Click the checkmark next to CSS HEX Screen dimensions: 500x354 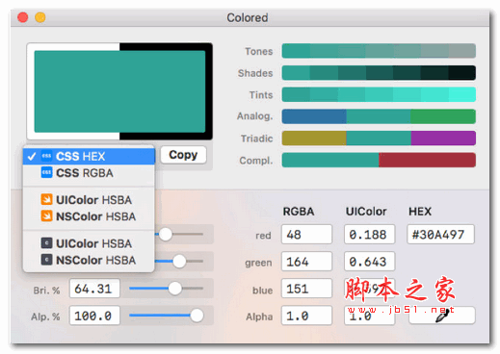point(32,157)
